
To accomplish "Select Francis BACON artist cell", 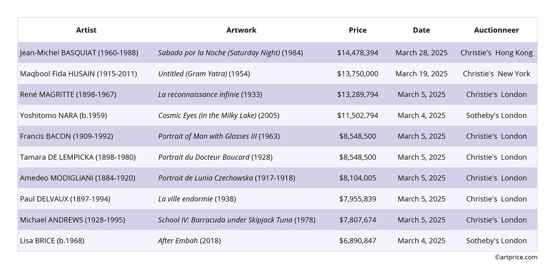I will pyautogui.click(x=67, y=136).
